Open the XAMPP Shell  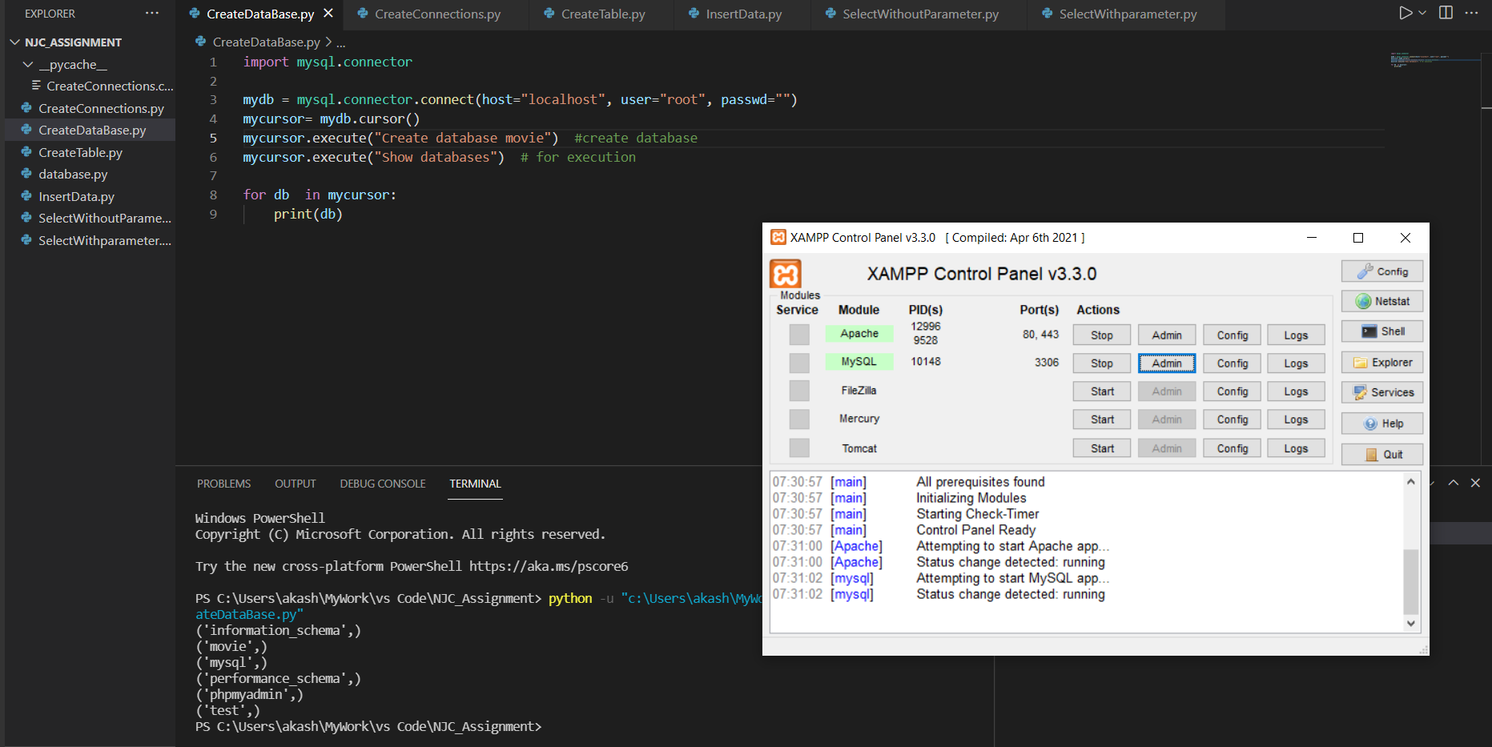[1382, 331]
